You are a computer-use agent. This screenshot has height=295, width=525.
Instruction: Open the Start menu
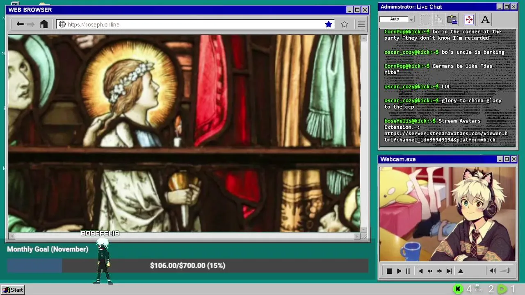pos(13,290)
